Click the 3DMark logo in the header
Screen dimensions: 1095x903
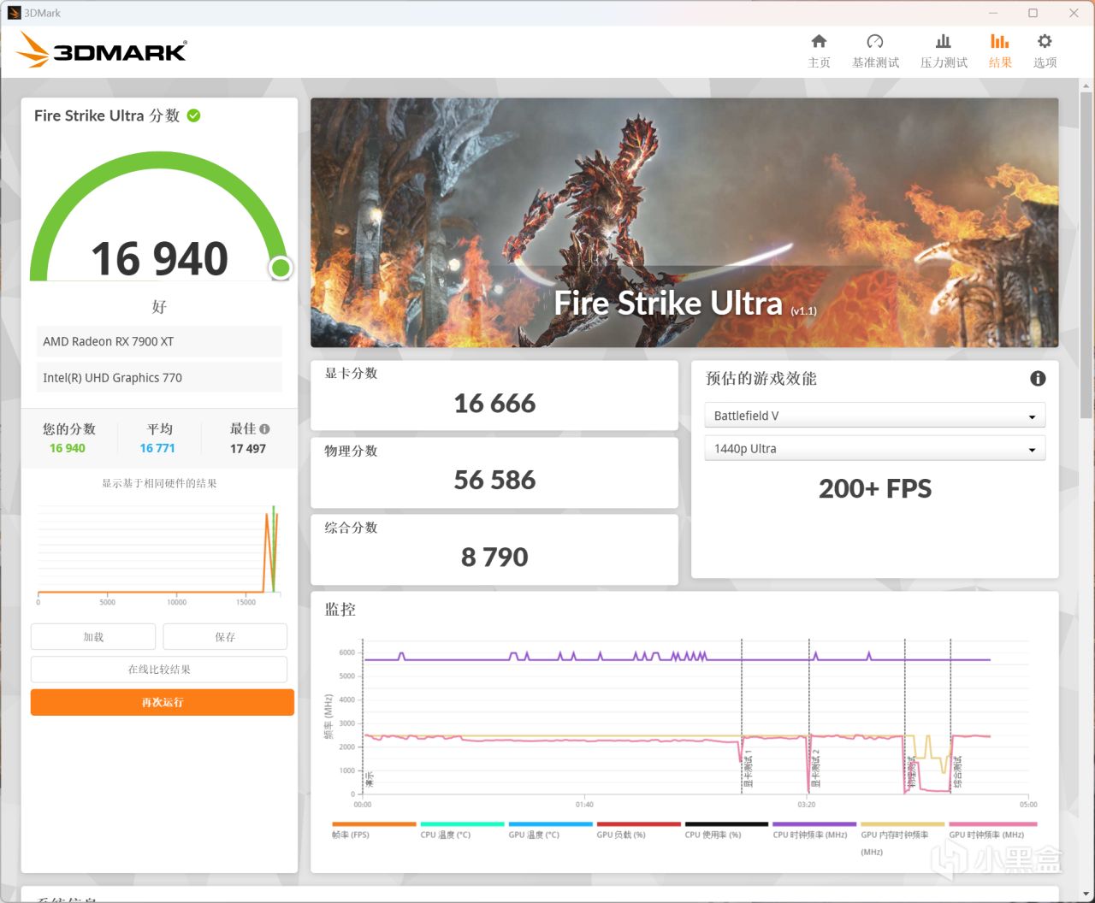coord(101,50)
